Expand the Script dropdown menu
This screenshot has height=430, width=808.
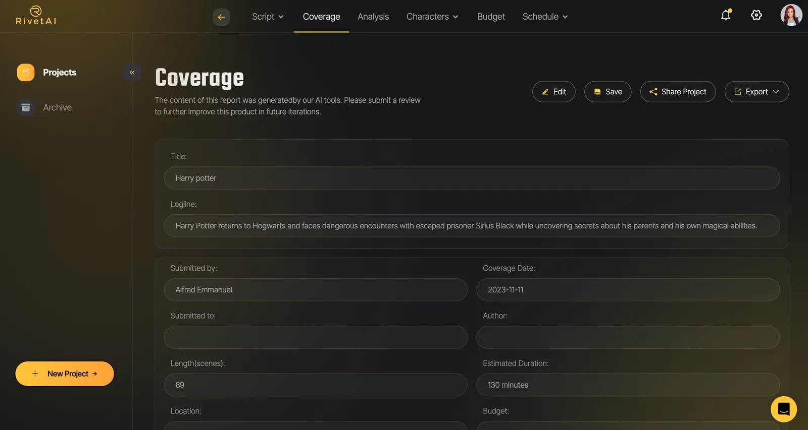click(268, 17)
